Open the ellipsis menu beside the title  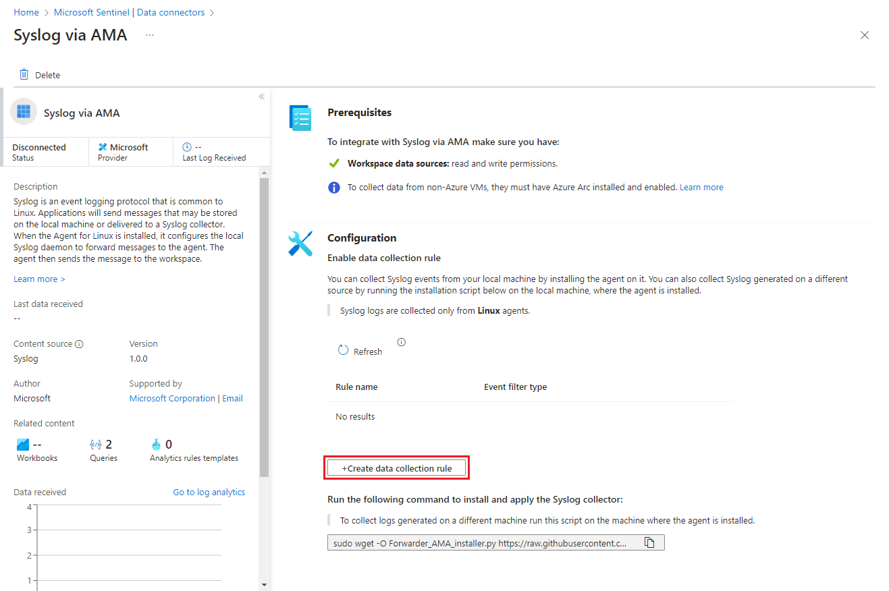coord(150,35)
